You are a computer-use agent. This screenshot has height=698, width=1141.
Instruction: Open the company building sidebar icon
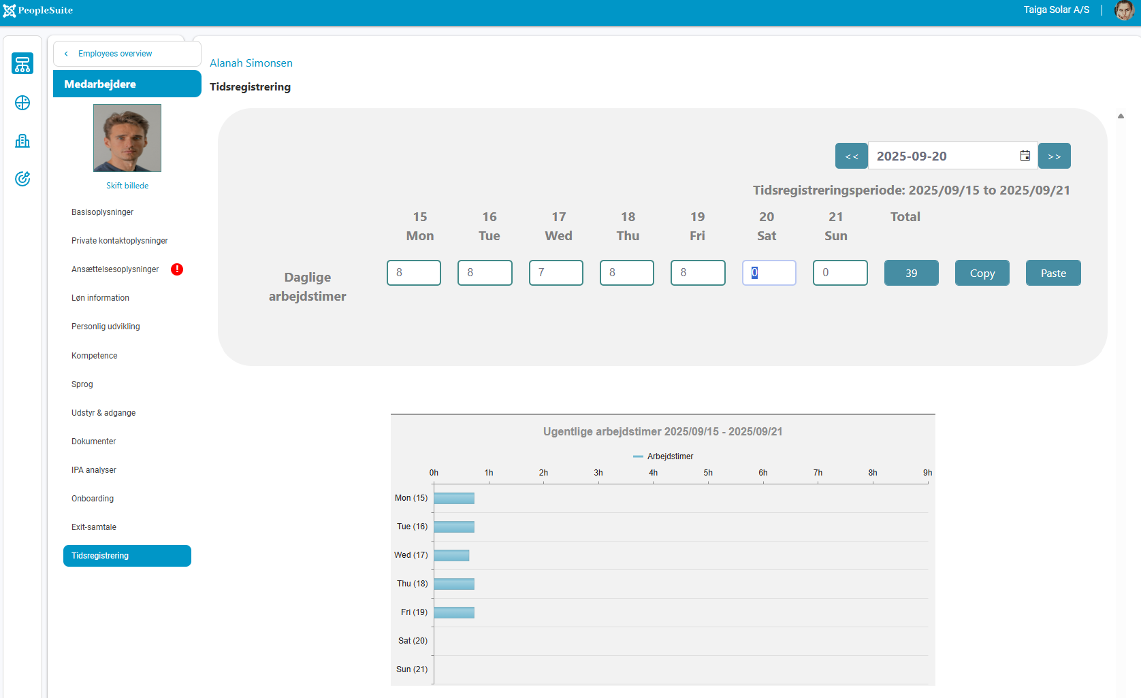tap(22, 141)
